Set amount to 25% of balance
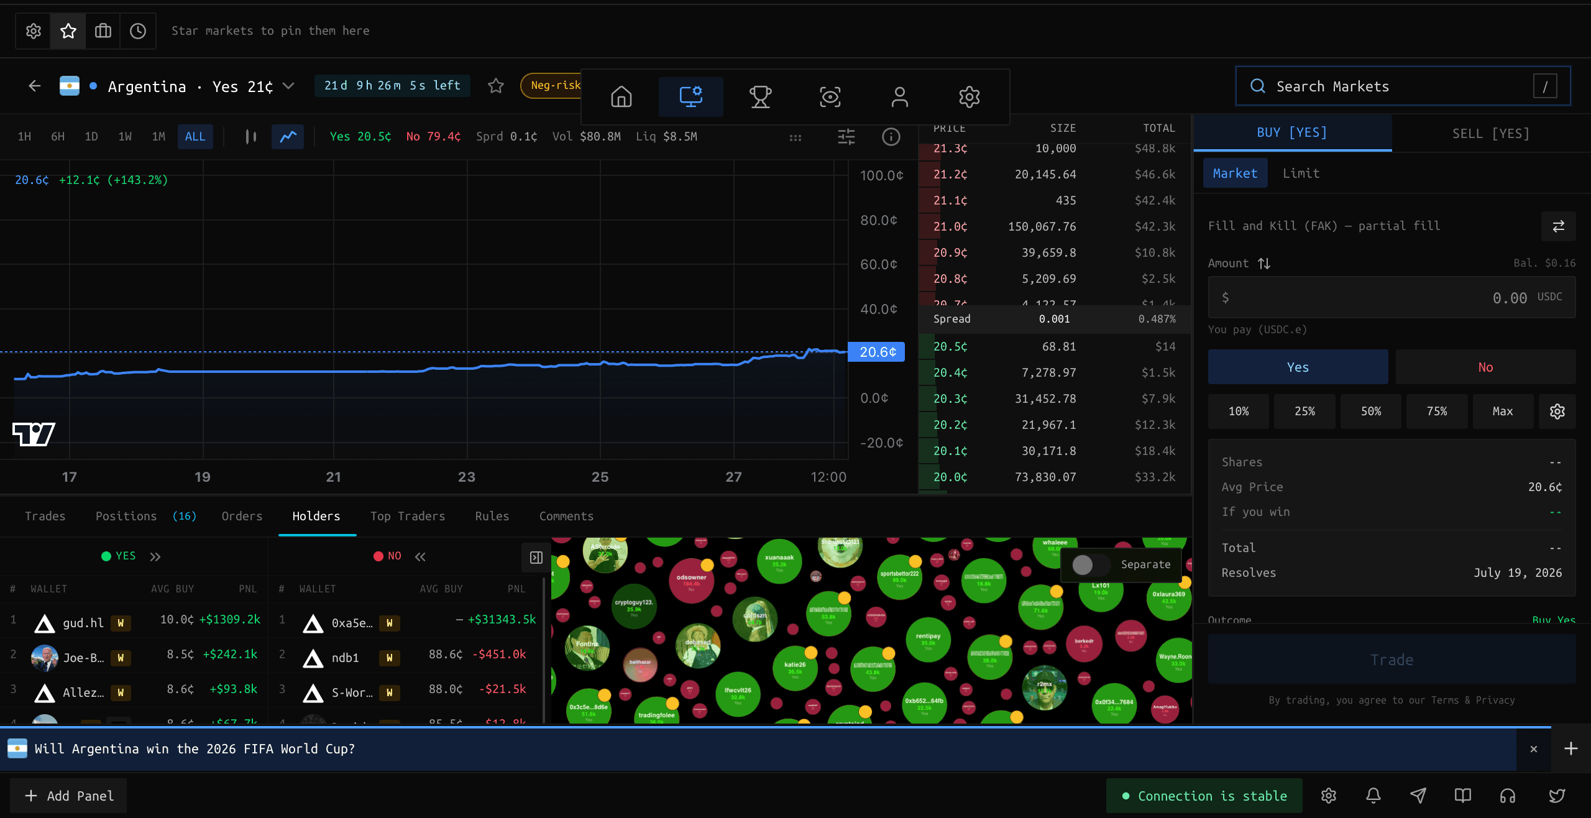This screenshot has width=1591, height=818. click(1304, 411)
